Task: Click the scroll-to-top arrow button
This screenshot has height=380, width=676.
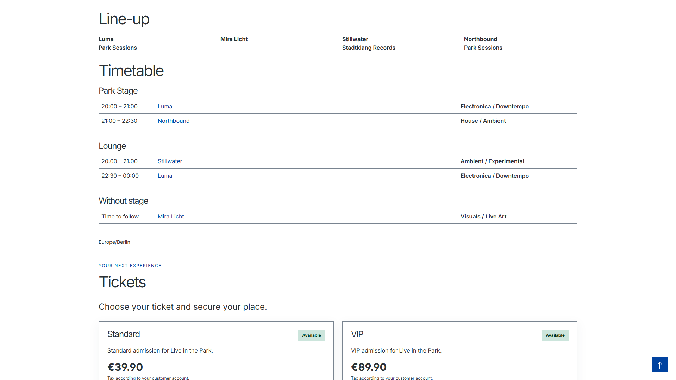Action: [x=659, y=365]
